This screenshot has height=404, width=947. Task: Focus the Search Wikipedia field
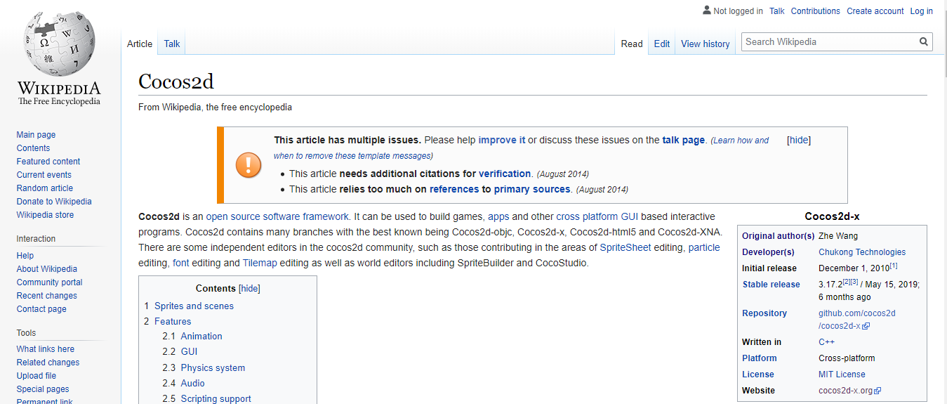(830, 42)
